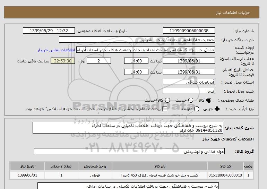Click the lower description box below the table
The height and width of the screenshot is (189, 267).
point(128,186)
